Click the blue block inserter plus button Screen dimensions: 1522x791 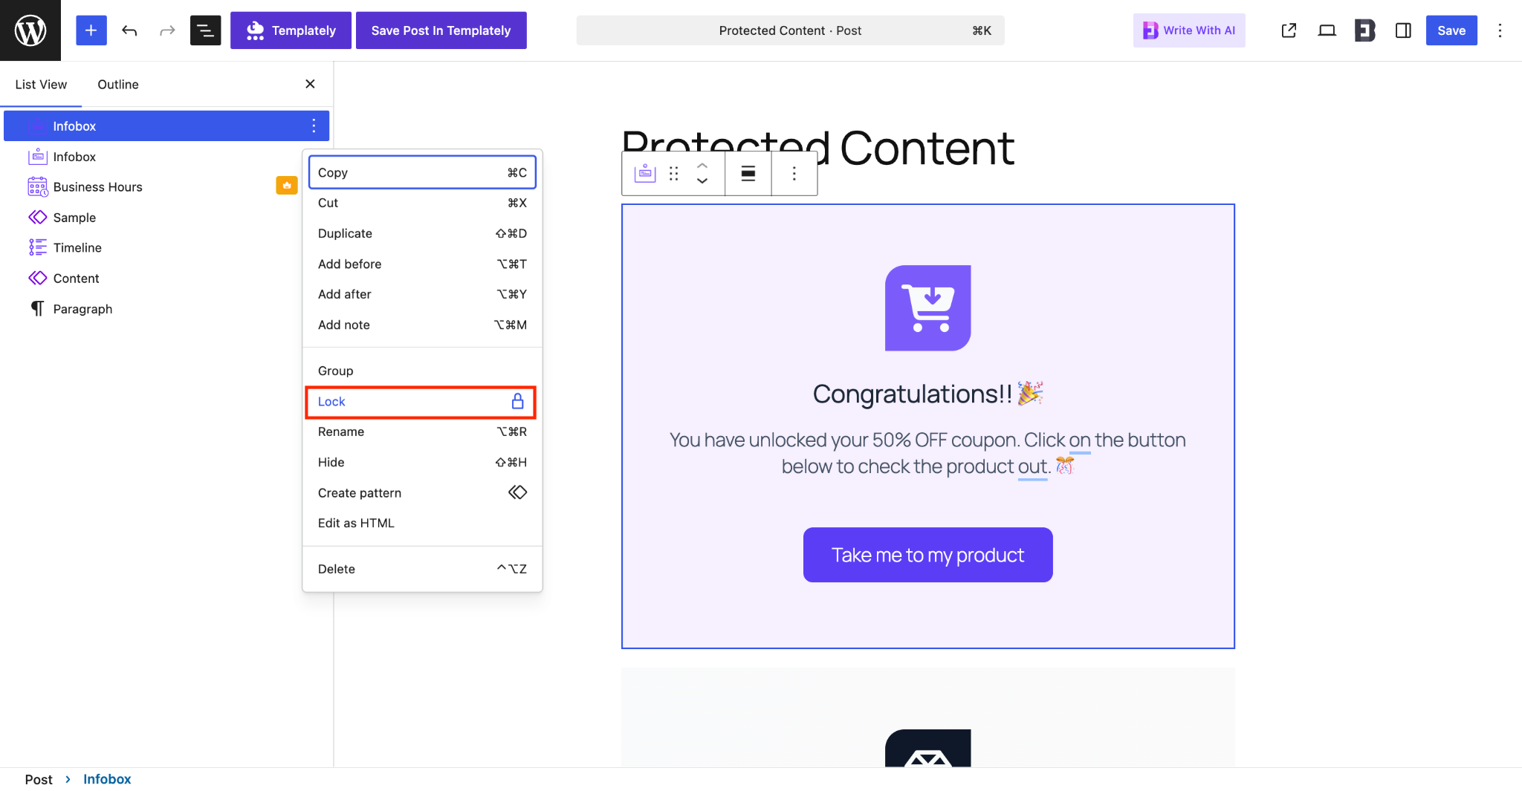click(x=91, y=30)
